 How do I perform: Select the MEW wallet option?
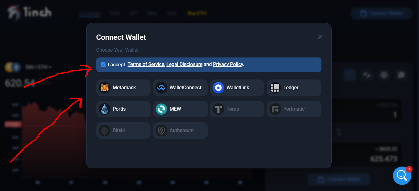180,109
